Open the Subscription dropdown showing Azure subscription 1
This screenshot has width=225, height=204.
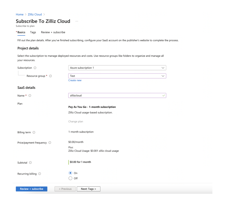click(117, 68)
